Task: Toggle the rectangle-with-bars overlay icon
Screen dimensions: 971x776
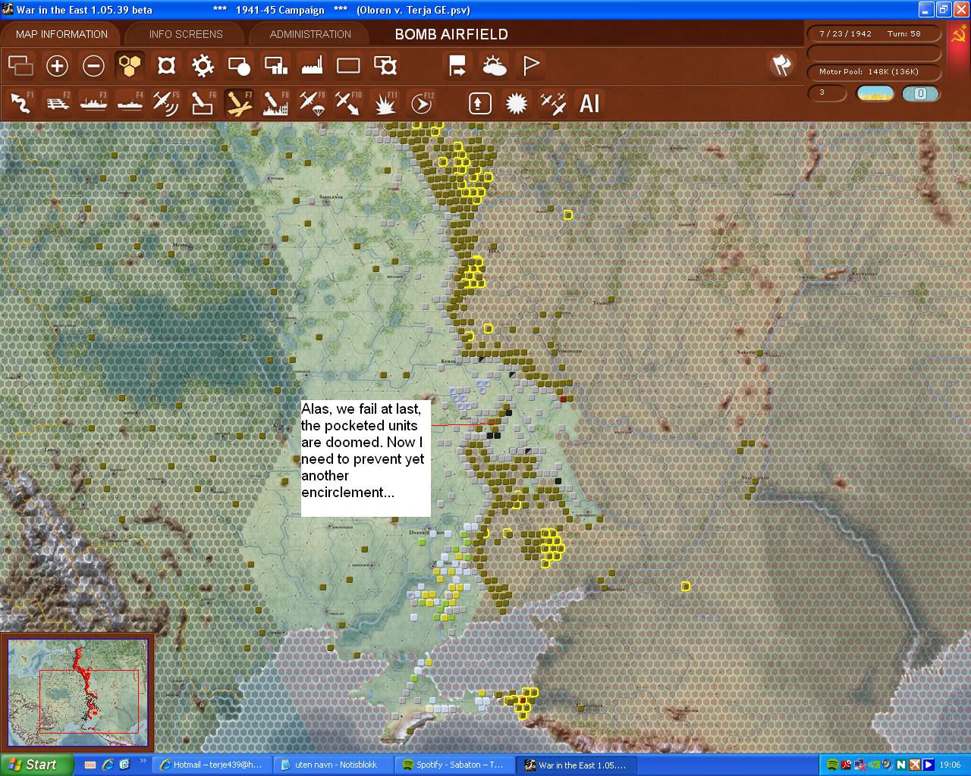Action: coord(275,66)
